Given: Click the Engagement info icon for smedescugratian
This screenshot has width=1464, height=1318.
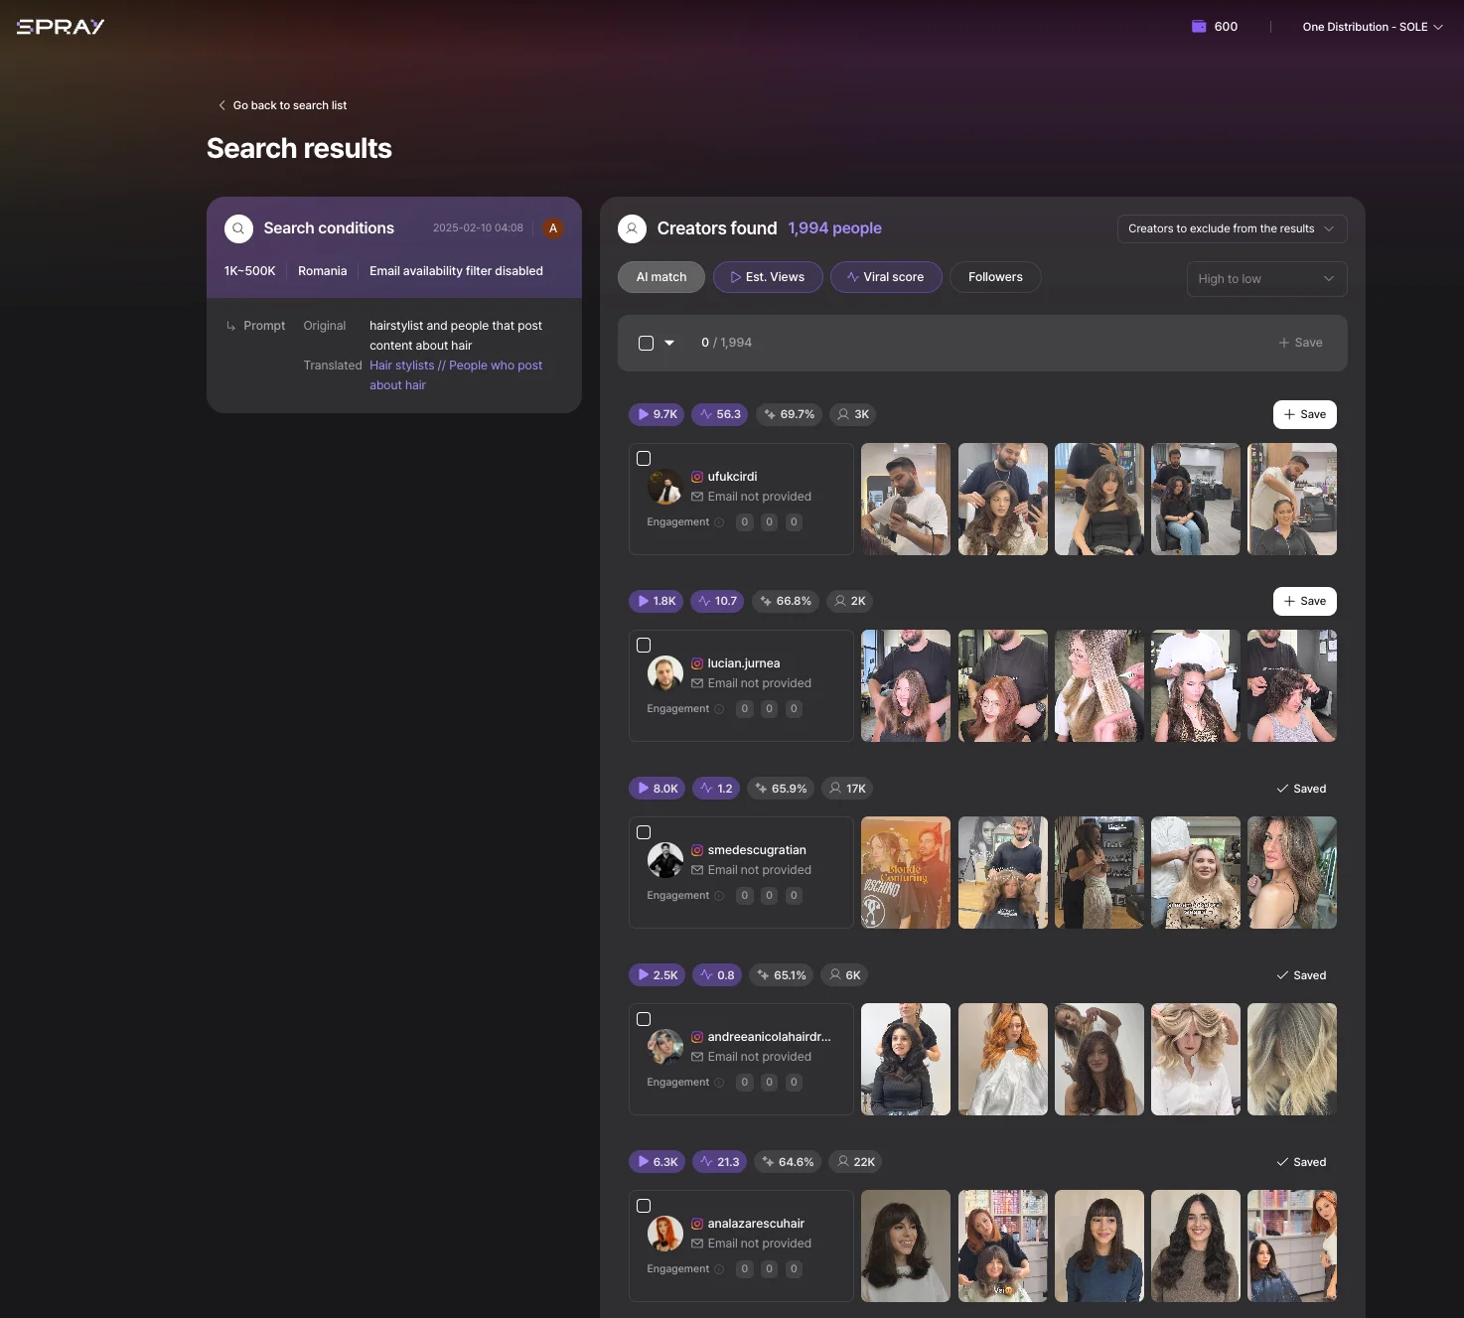Looking at the screenshot, I should 719,896.
